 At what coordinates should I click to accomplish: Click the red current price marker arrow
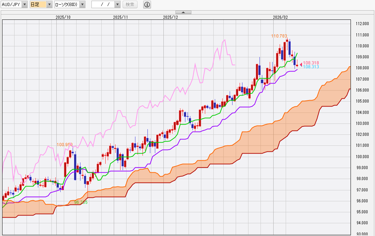click(x=301, y=65)
